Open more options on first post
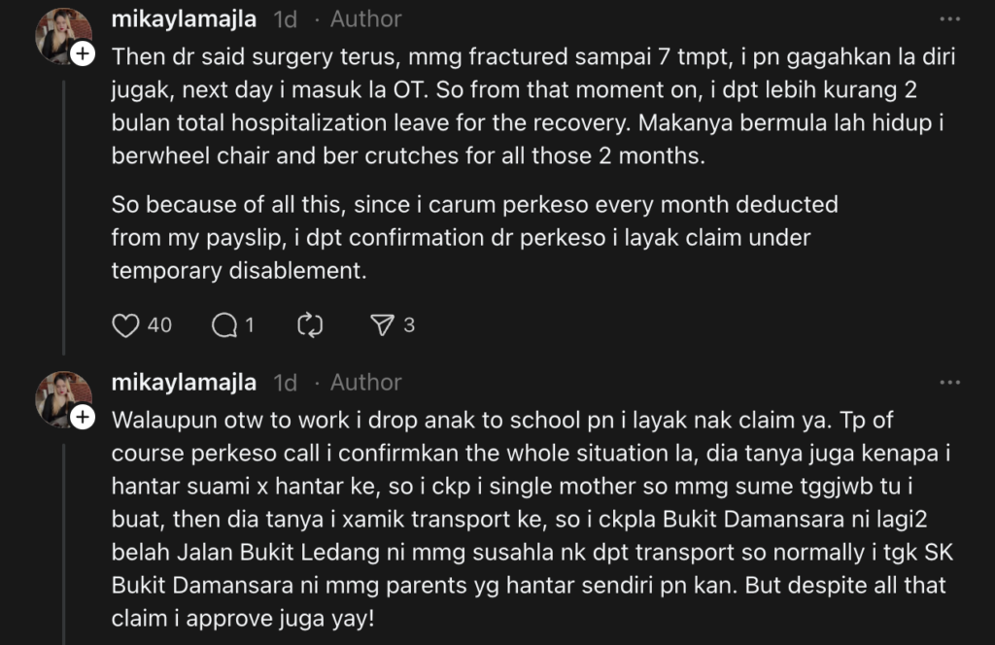Viewport: 995px width, 645px height. (949, 19)
